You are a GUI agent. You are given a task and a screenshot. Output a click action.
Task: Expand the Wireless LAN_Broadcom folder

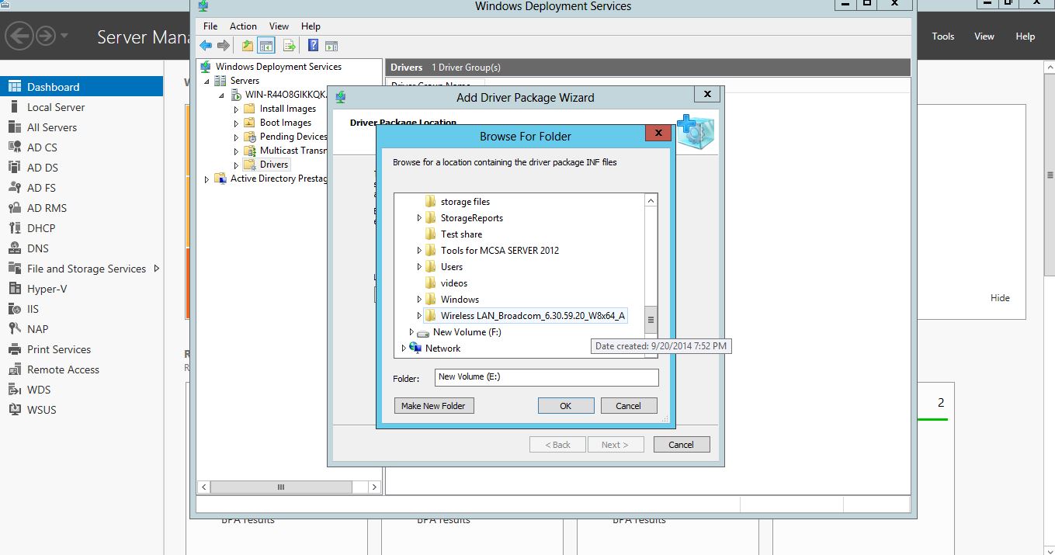coord(420,316)
